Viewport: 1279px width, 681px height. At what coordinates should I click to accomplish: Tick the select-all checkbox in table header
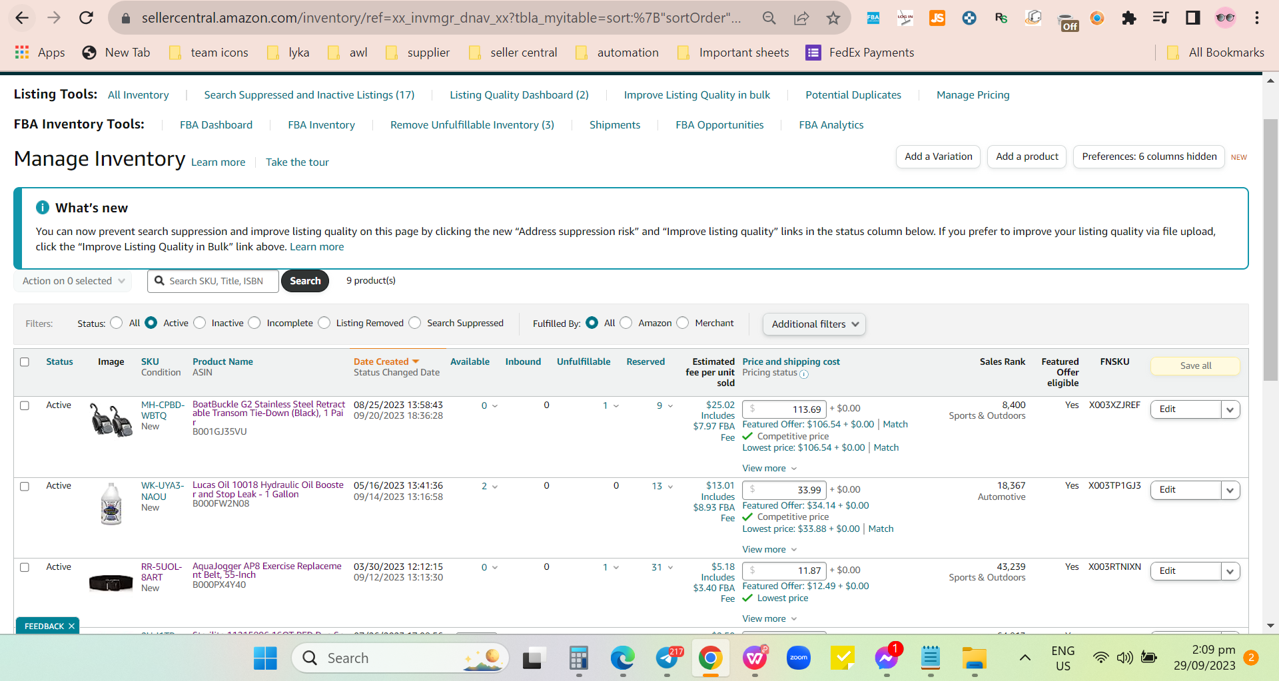coord(25,362)
